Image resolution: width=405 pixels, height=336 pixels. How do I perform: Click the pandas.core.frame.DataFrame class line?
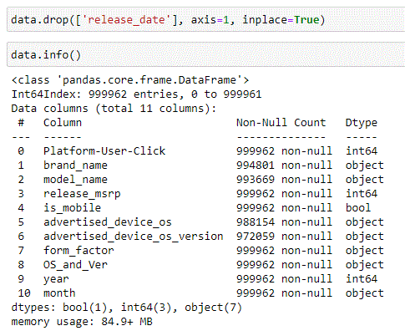[130, 80]
